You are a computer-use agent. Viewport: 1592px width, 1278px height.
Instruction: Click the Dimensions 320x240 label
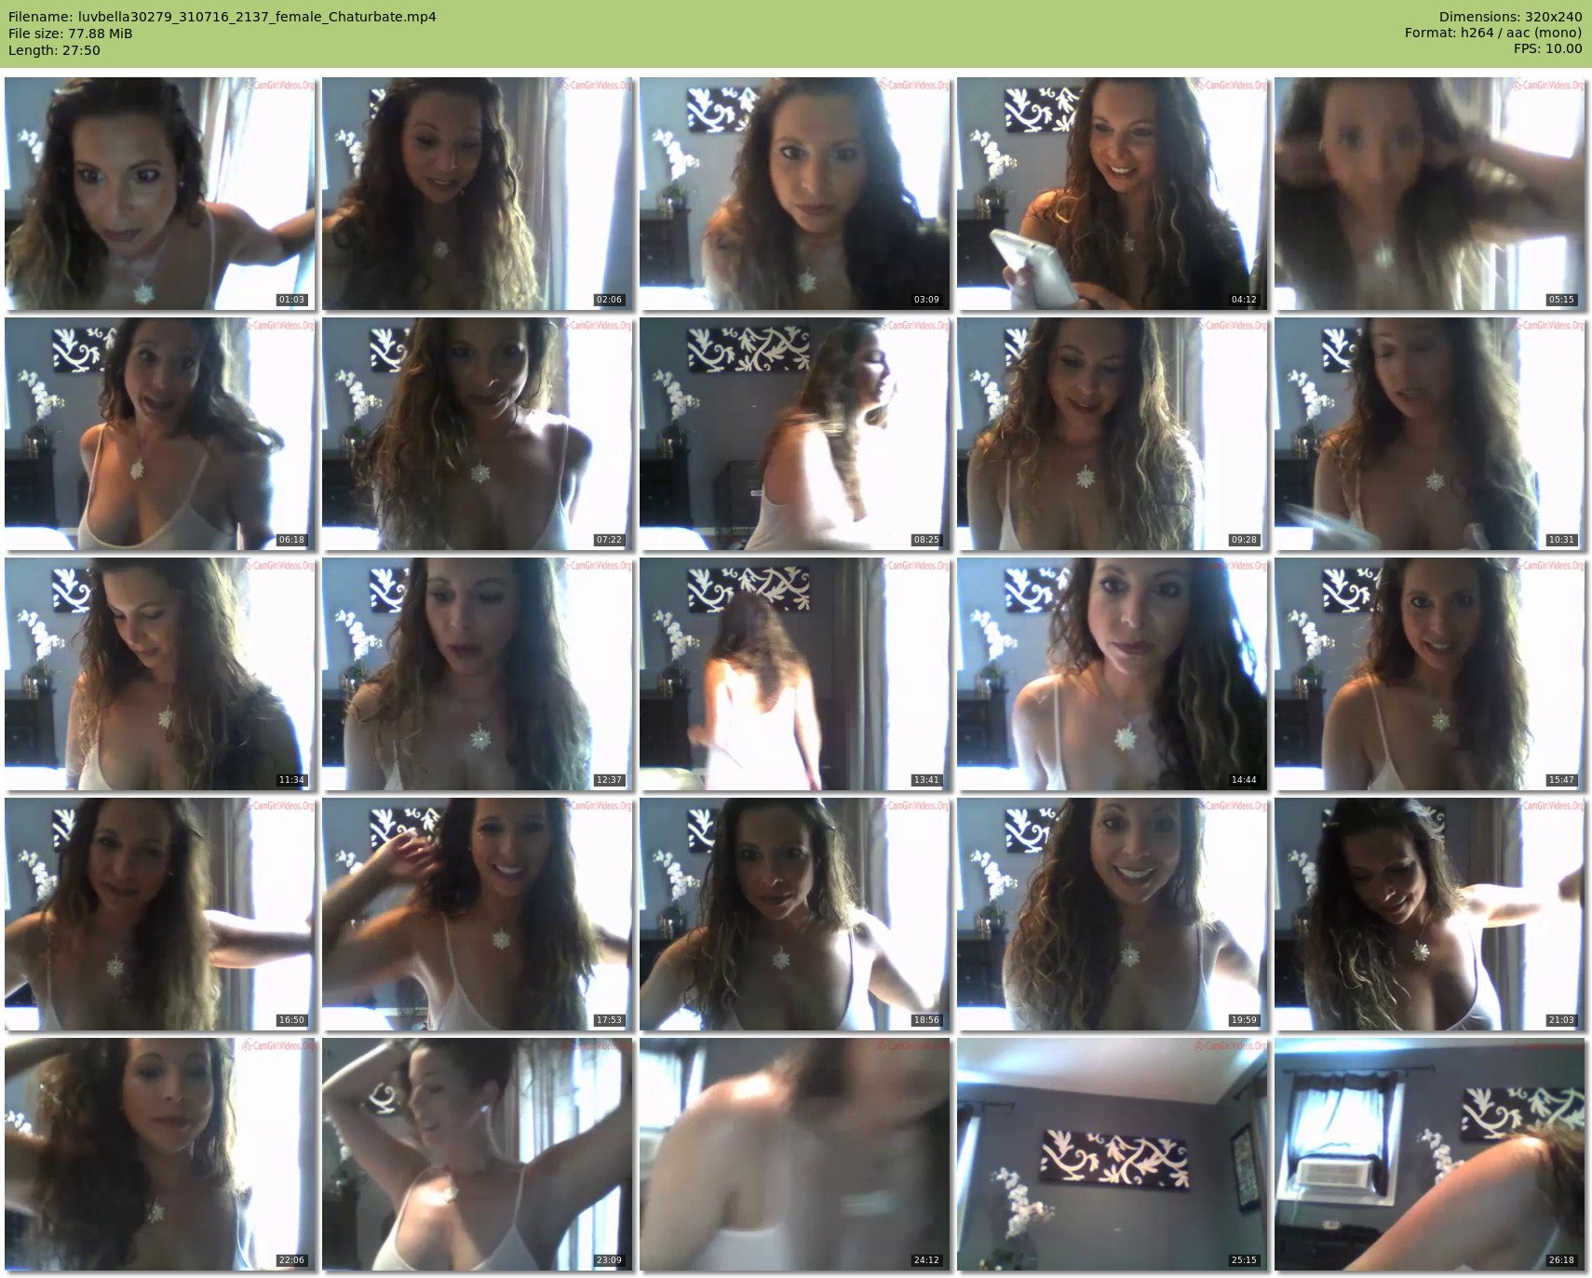(x=1510, y=17)
